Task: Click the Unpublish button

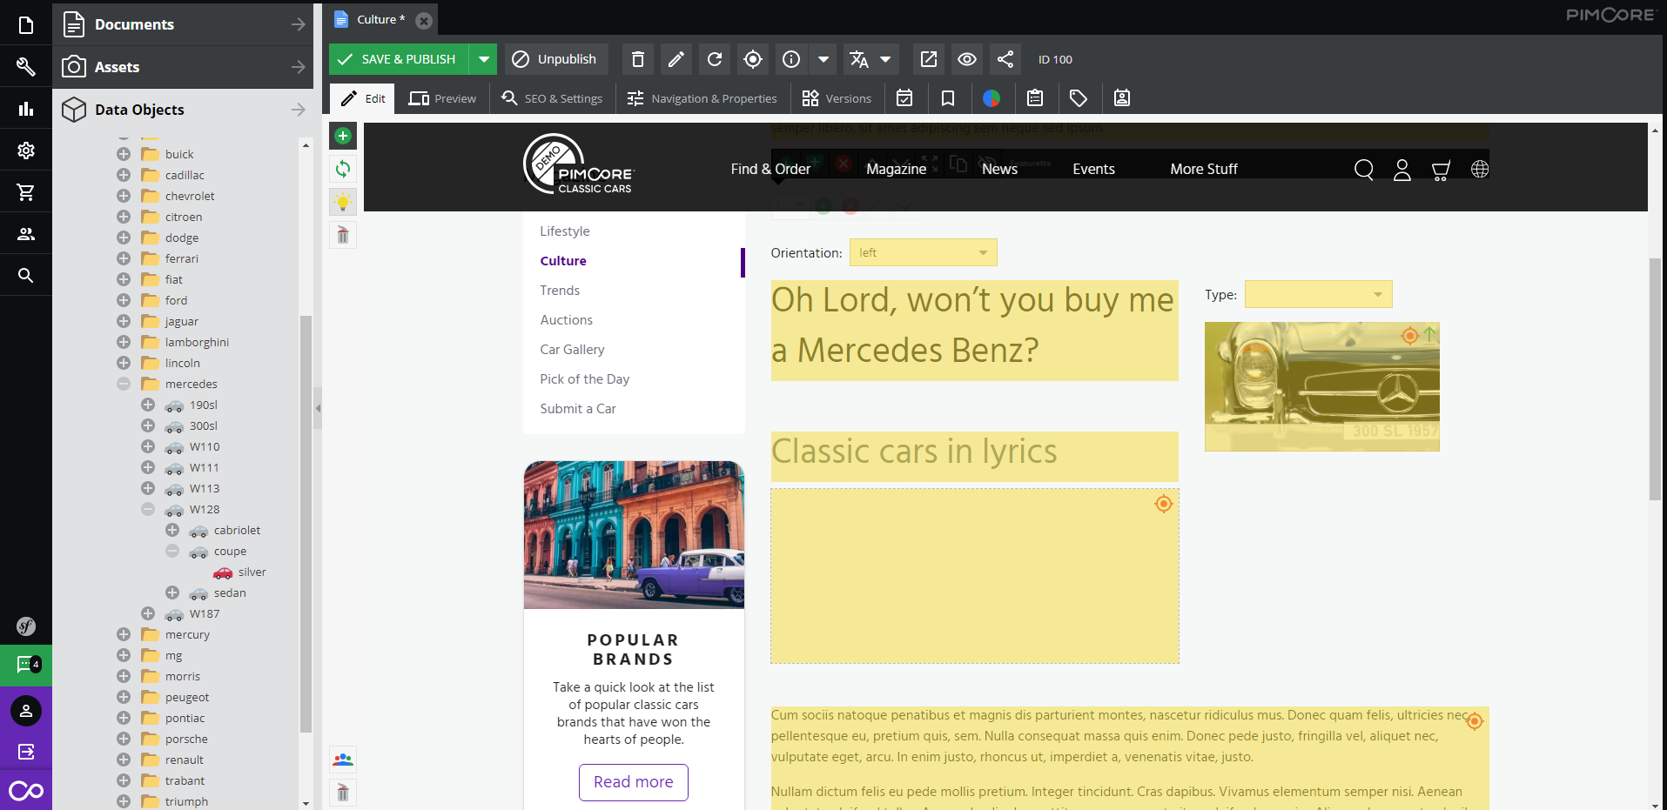Action: [555, 59]
